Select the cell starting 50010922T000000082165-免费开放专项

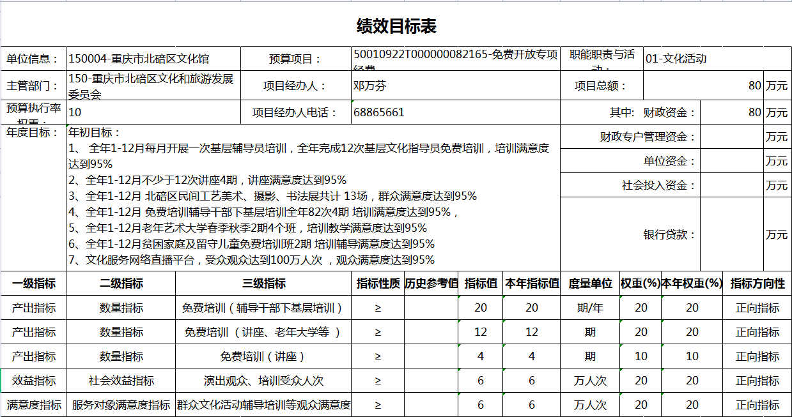coord(456,59)
